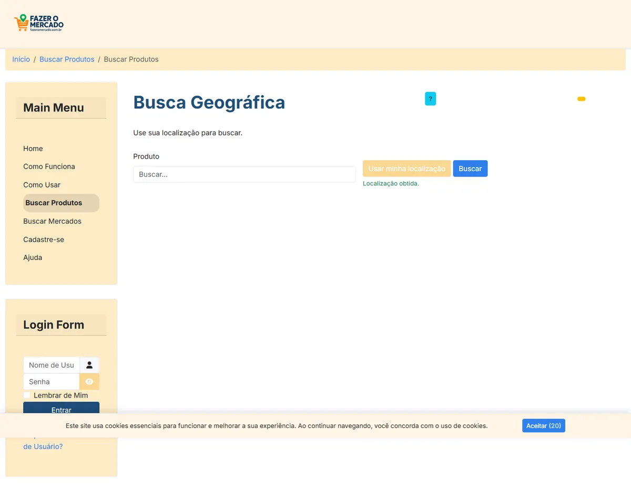Open Como Usar menu item

click(x=42, y=185)
